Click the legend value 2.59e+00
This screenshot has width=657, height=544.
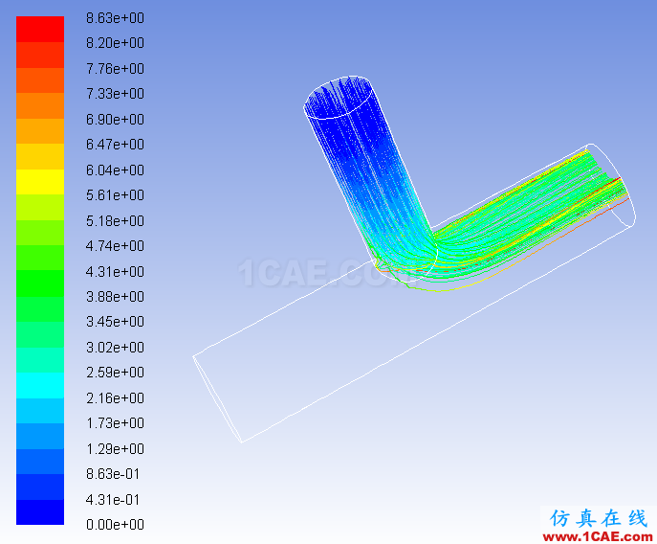click(x=115, y=373)
